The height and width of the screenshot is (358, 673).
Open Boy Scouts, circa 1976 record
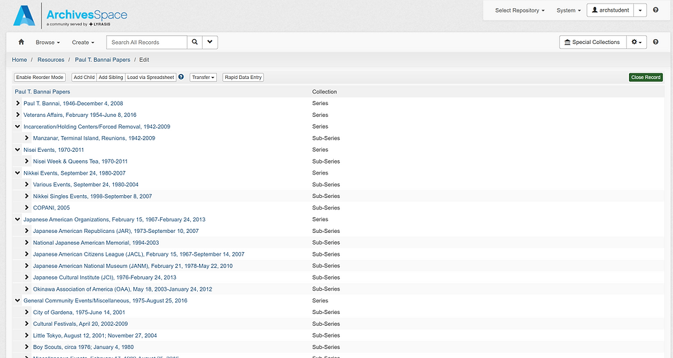tap(83, 347)
